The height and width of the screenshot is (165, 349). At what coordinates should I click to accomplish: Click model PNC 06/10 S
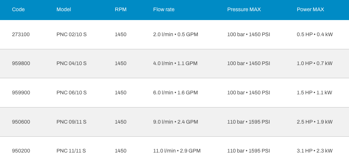point(71,93)
